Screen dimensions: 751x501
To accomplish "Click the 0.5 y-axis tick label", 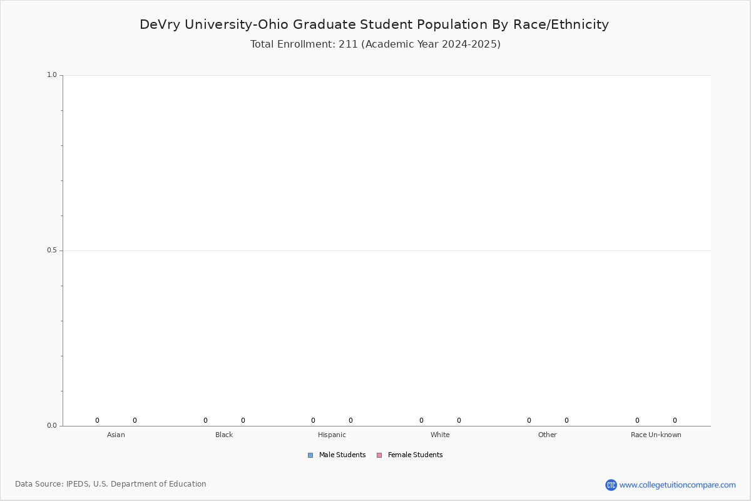I will click(x=51, y=250).
